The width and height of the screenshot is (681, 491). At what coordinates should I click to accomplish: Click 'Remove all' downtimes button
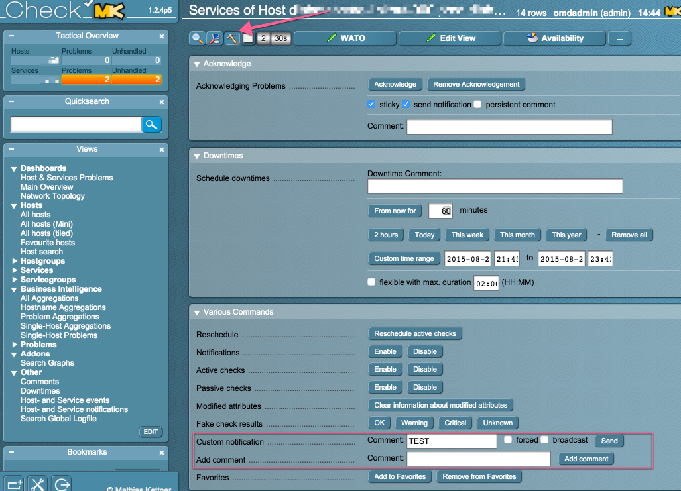click(x=629, y=235)
